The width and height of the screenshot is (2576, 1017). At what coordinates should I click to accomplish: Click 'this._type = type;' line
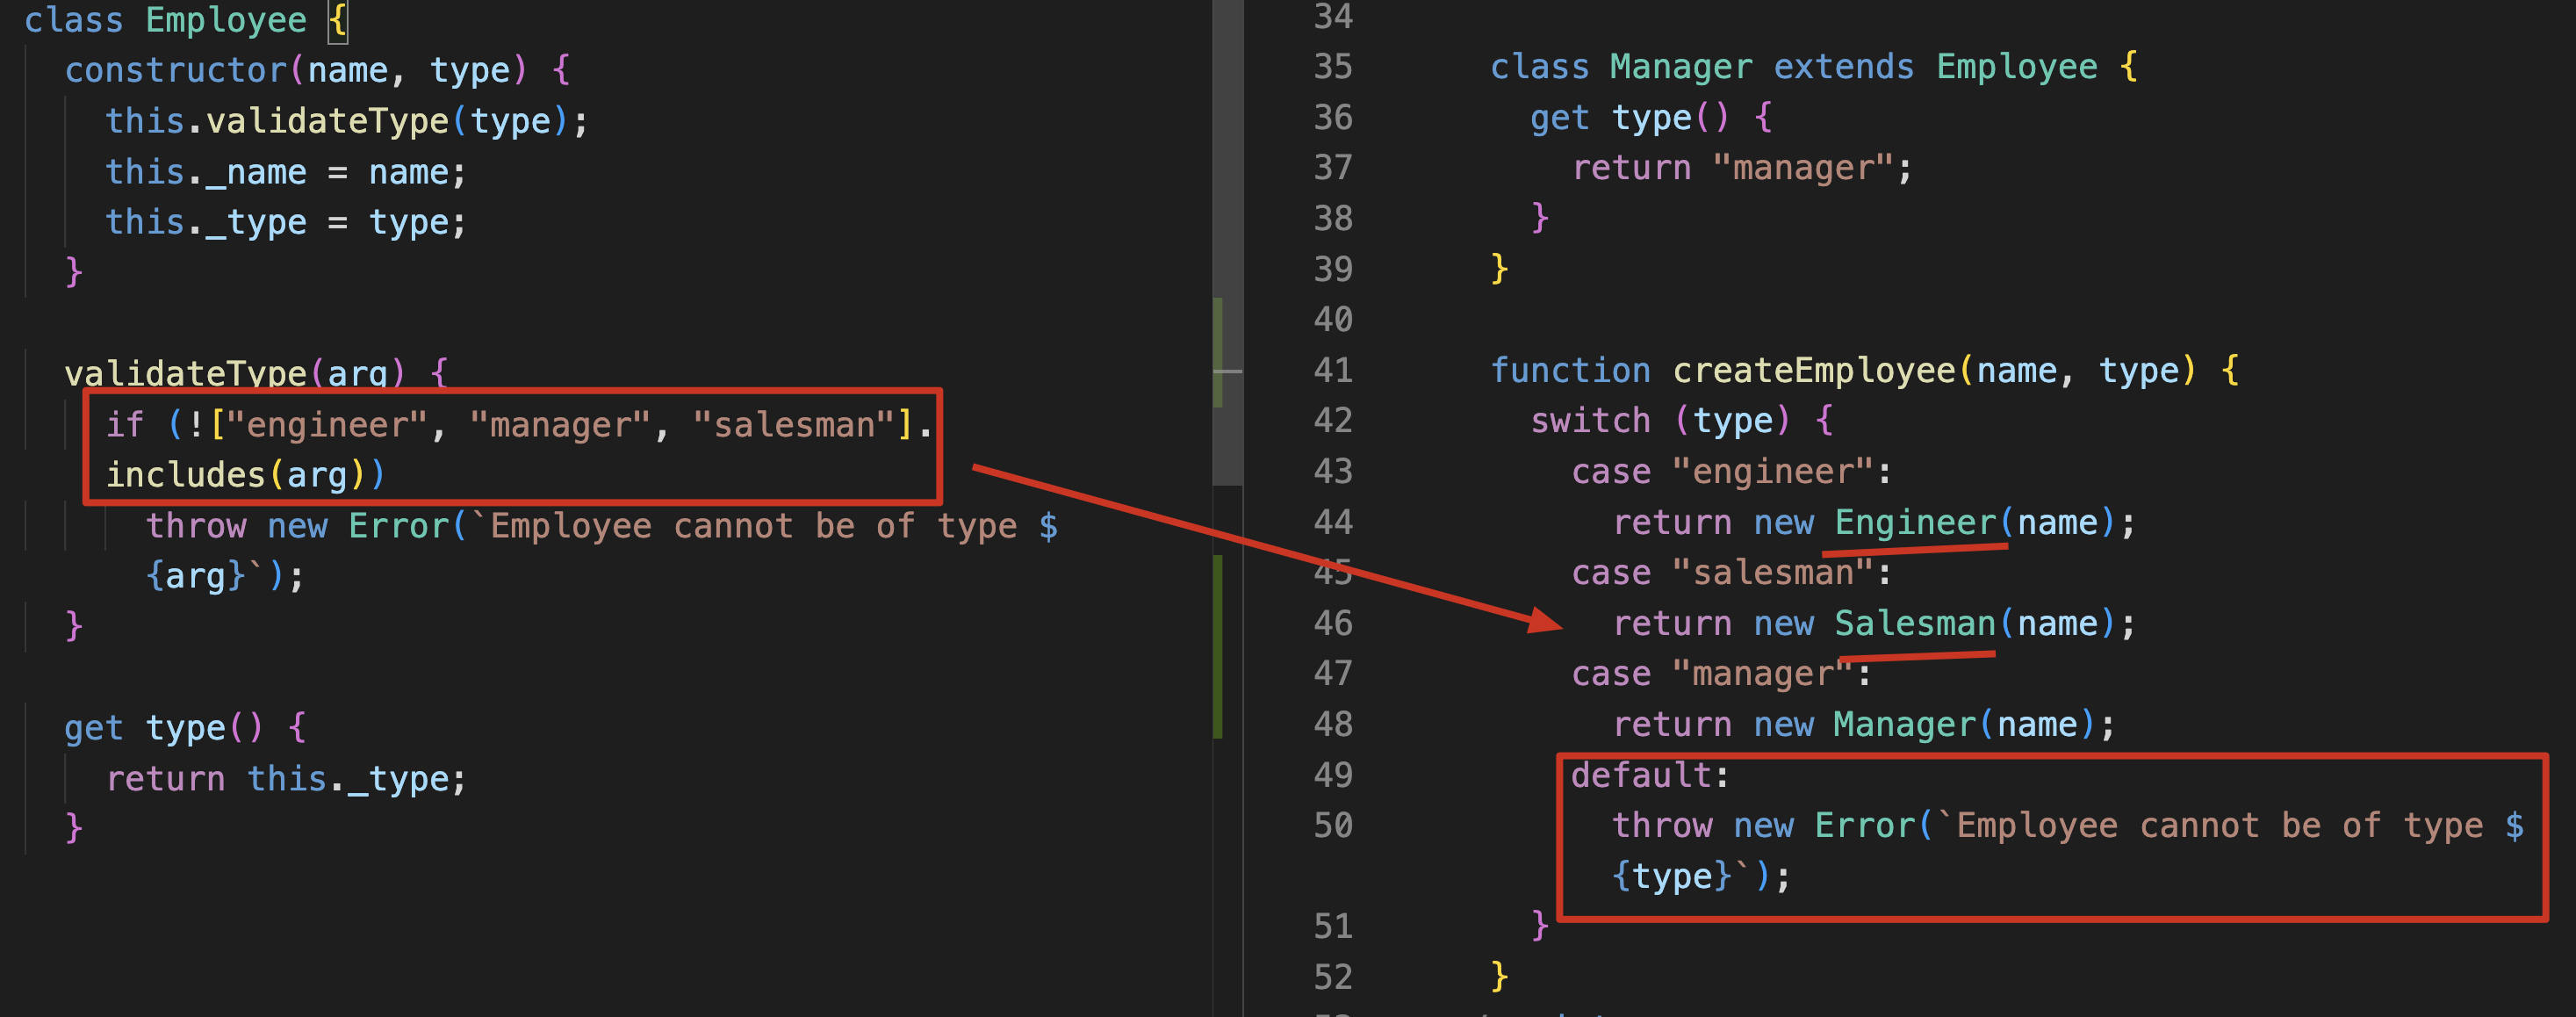(x=285, y=222)
